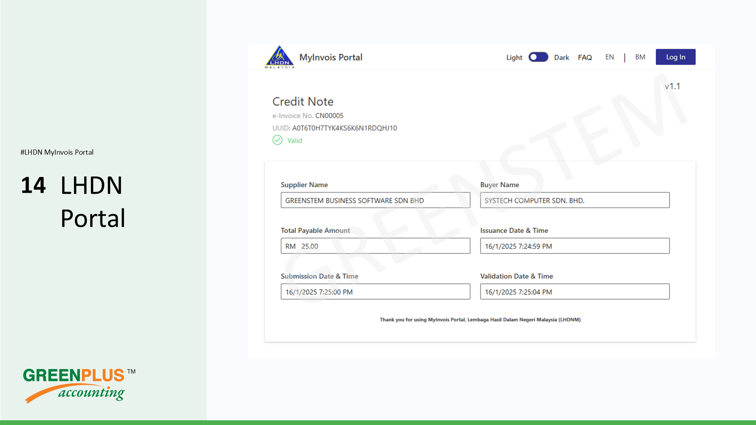This screenshot has width=756, height=425.
Task: Click the v1.1 version label
Action: tap(673, 86)
